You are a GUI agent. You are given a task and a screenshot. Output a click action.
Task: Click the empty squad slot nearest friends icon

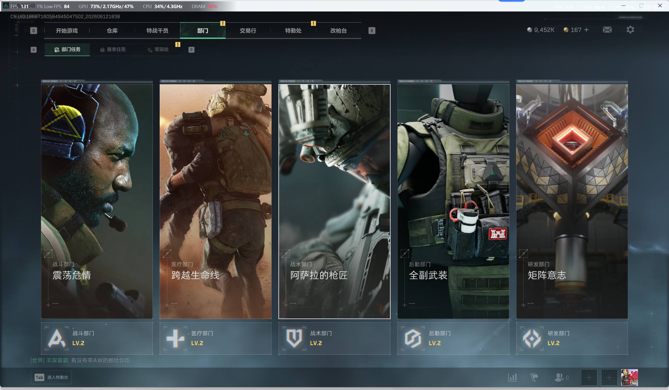589,377
